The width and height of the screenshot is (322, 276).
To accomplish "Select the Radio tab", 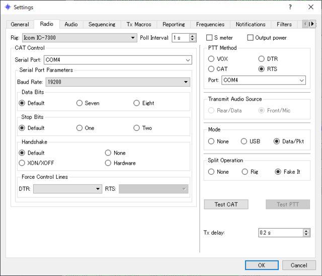I will 47,24.
